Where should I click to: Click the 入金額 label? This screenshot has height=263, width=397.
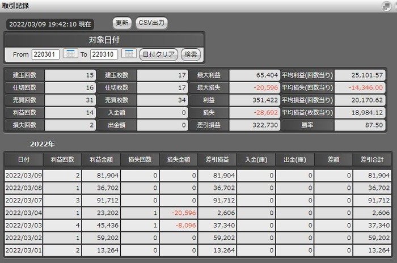coord(117,112)
